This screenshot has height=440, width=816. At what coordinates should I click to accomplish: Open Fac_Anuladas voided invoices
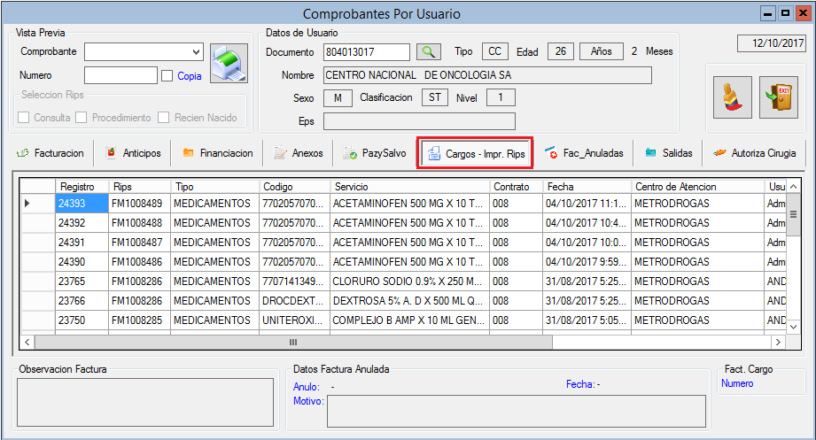click(x=584, y=153)
